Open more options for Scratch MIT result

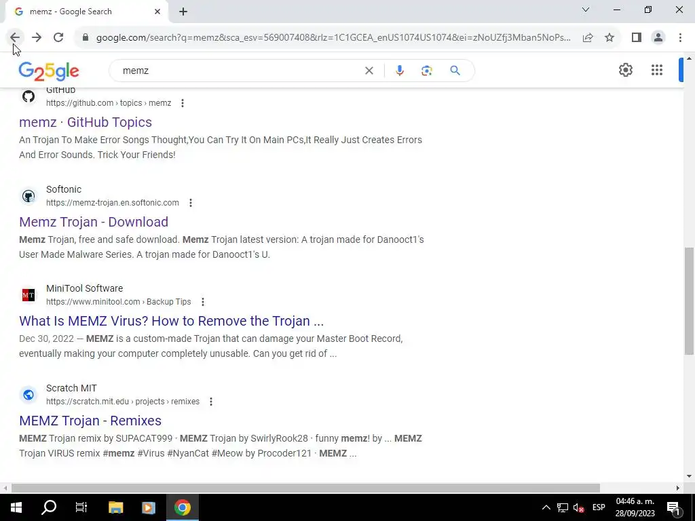point(211,402)
